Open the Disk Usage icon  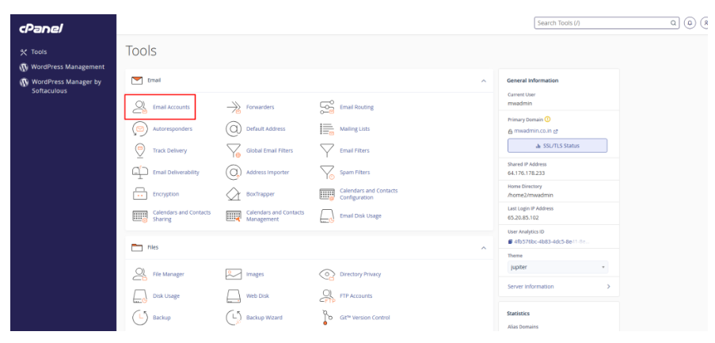(140, 296)
